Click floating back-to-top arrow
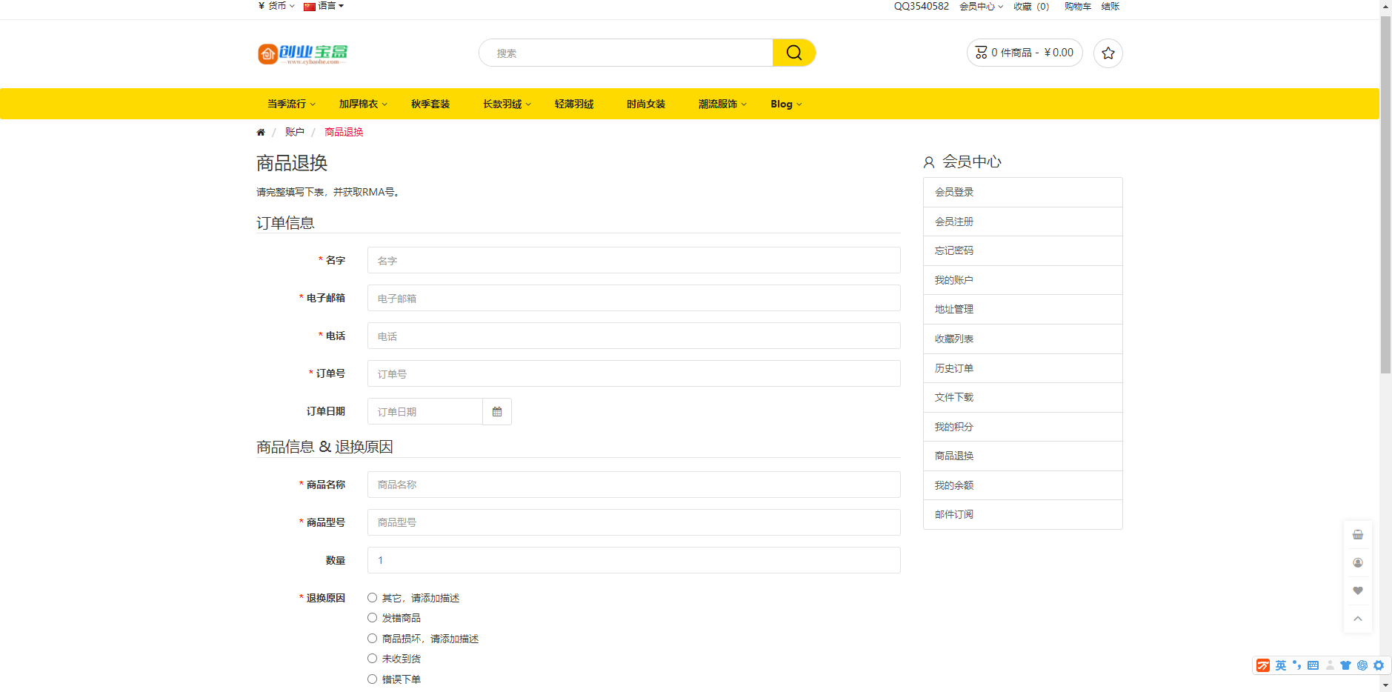1392x692 pixels. (1357, 619)
